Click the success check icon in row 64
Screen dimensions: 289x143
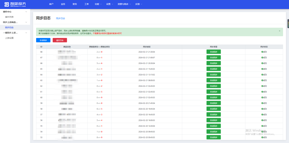click(x=262, y=75)
